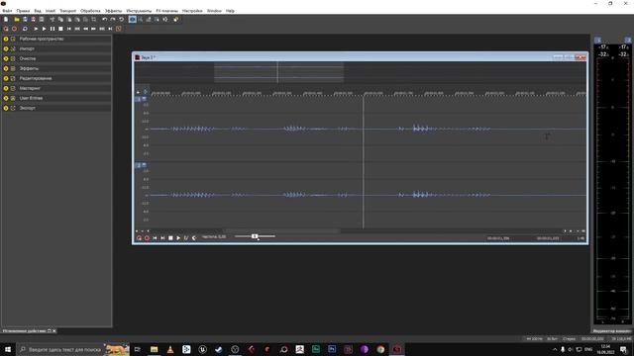634x356 pixels.
Task: Click Go to End in main transport
Action: (110, 29)
